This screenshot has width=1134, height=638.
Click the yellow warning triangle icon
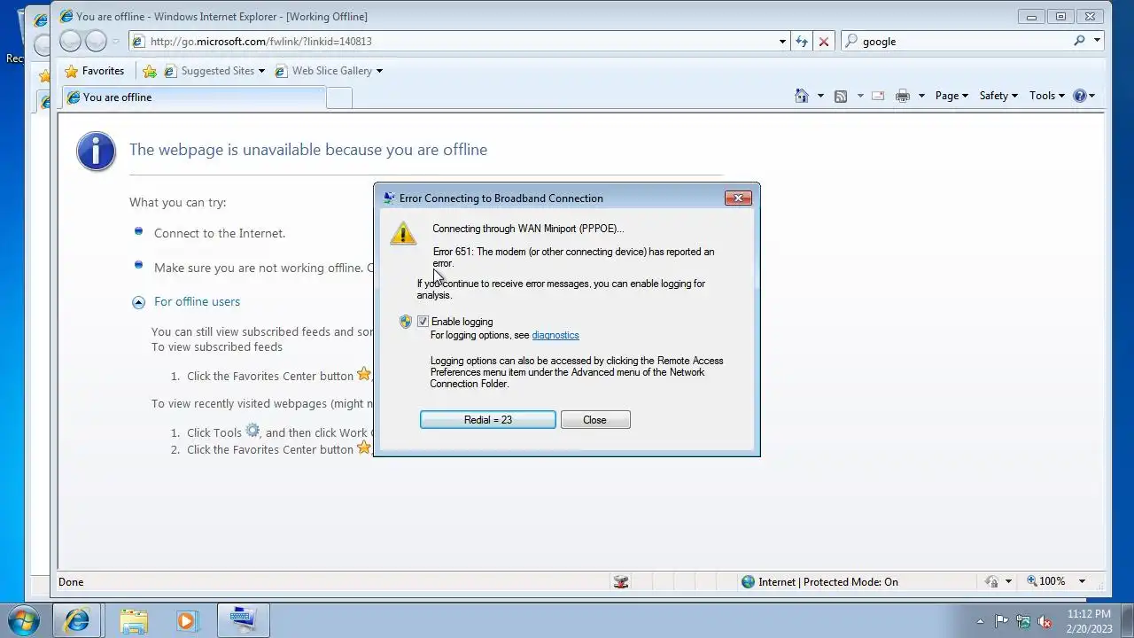tap(403, 233)
